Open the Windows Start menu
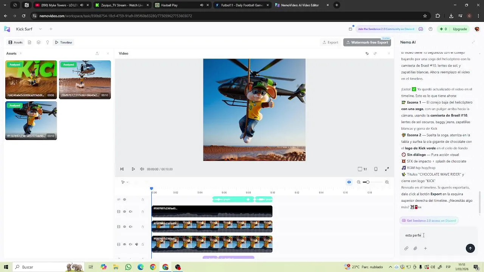 (6, 267)
